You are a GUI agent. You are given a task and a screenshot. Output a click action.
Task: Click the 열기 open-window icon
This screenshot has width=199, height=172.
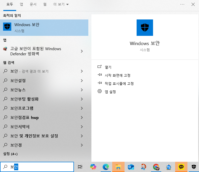coord(100,67)
